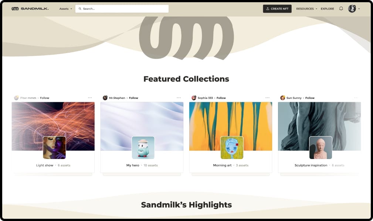This screenshot has height=221, width=373.
Task: Click the Create NFT button
Action: (277, 9)
